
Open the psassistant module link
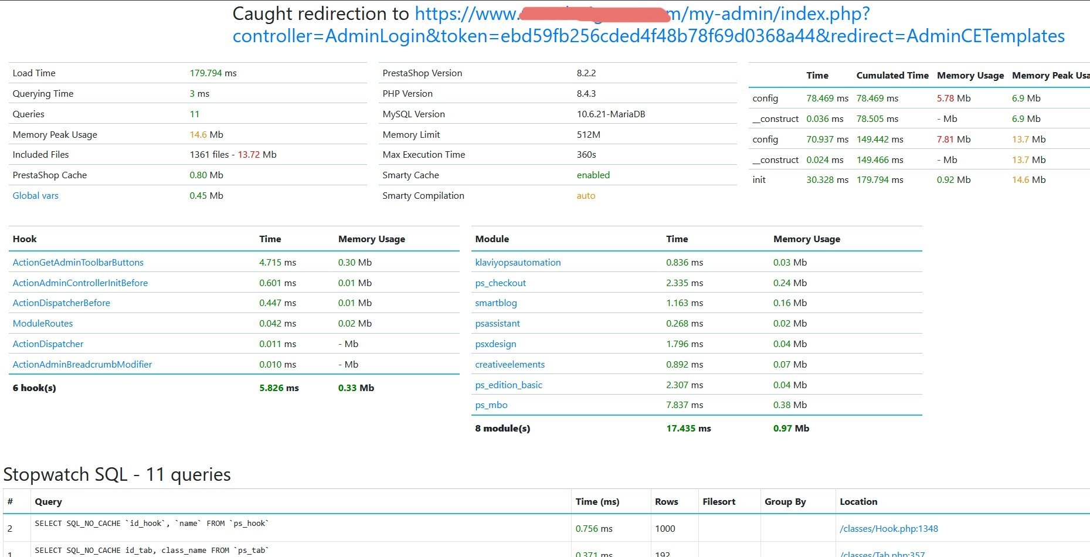click(x=497, y=324)
